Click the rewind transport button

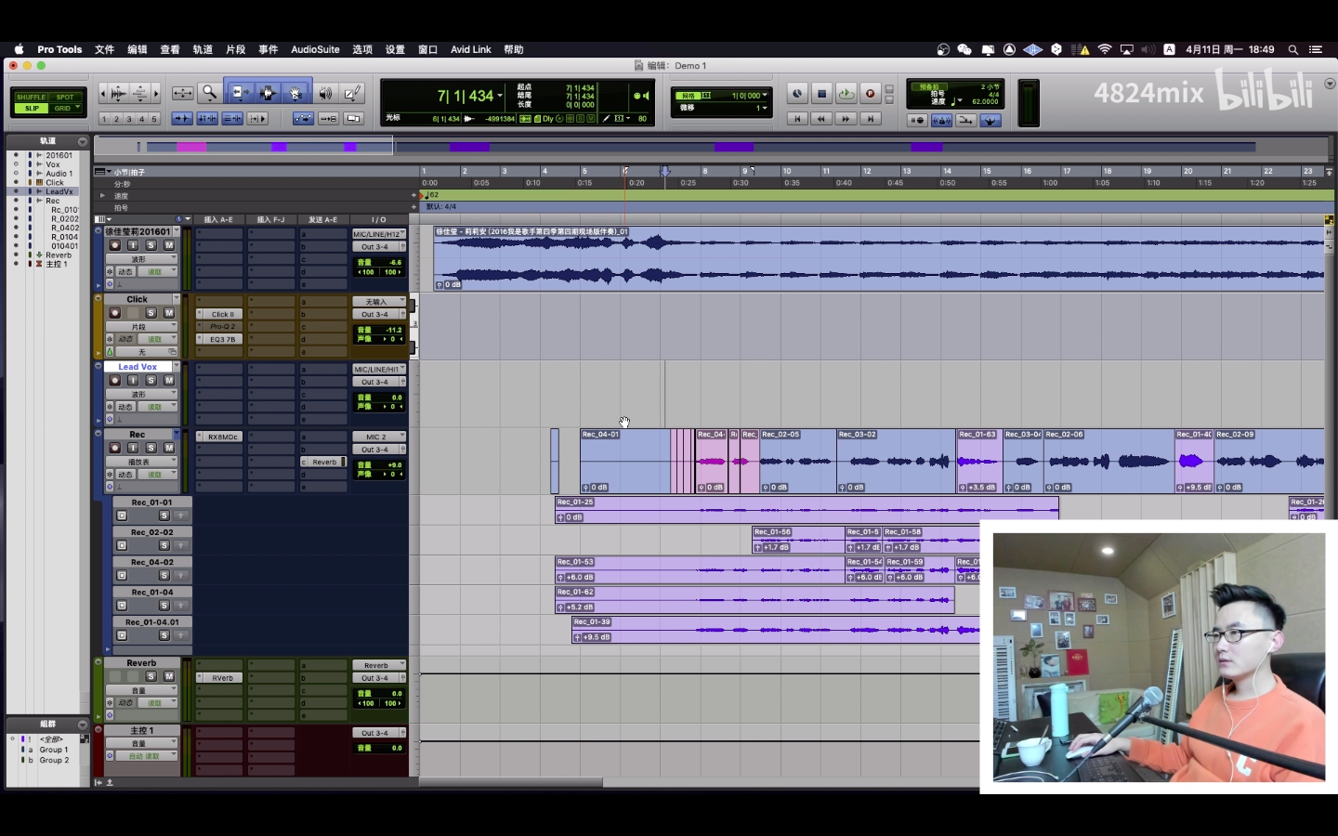pyautogui.click(x=821, y=119)
